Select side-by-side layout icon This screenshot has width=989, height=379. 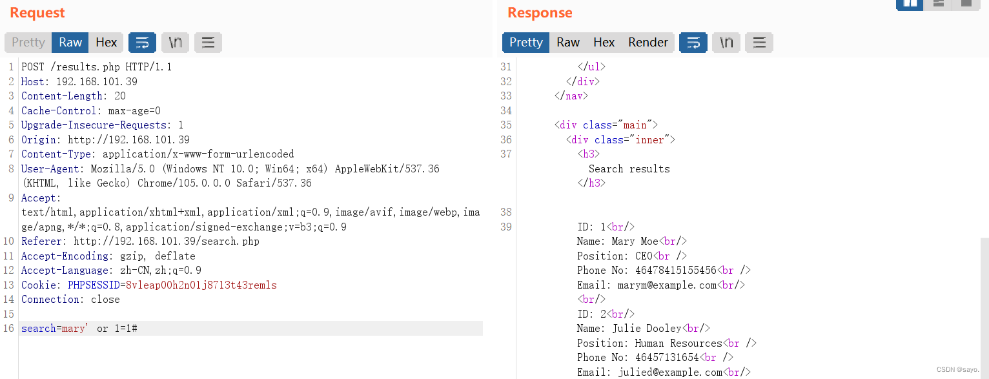click(x=910, y=4)
